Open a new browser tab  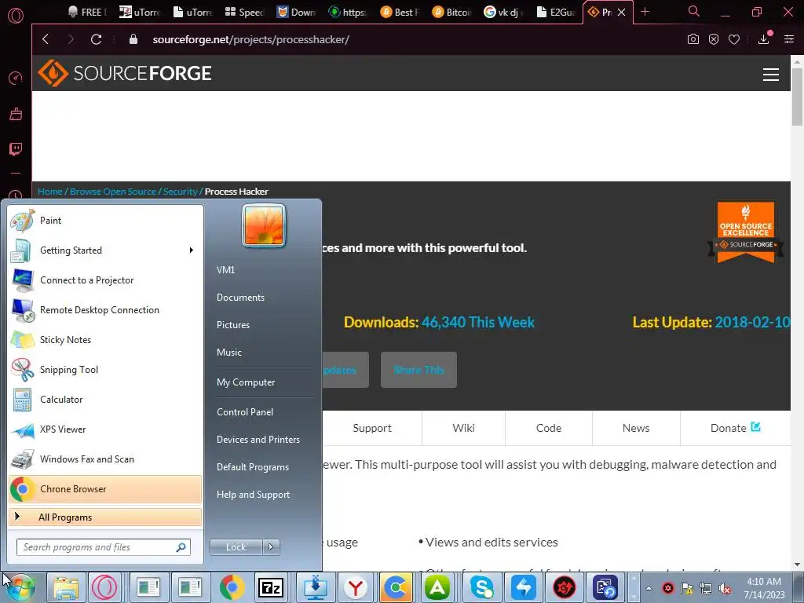[645, 11]
